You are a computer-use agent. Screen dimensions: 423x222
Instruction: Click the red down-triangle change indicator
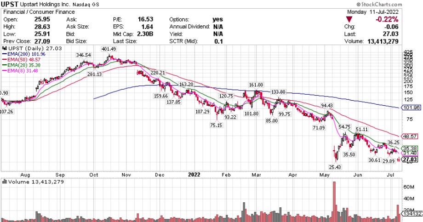pos(349,19)
